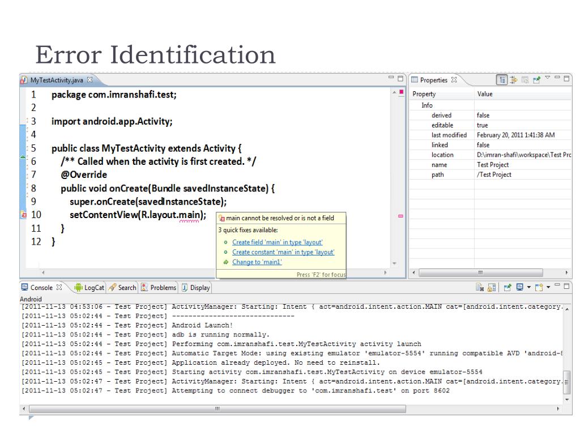Select the 'name' property row
Screen dimensions: 580x435
tap(491, 165)
